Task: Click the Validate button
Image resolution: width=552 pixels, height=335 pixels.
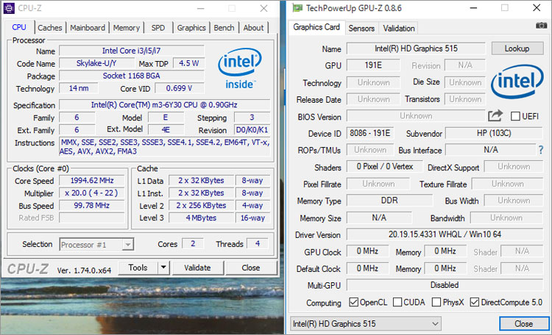Action: (x=197, y=267)
